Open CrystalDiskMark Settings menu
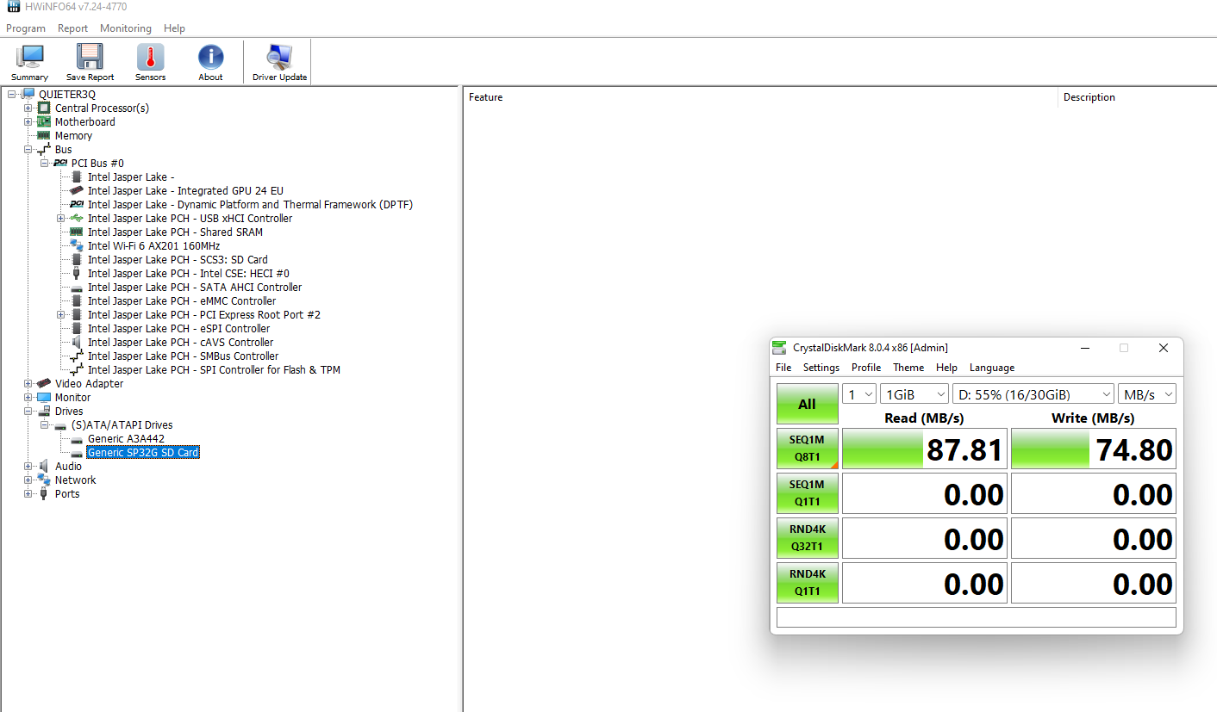The width and height of the screenshot is (1217, 712). [x=821, y=368]
